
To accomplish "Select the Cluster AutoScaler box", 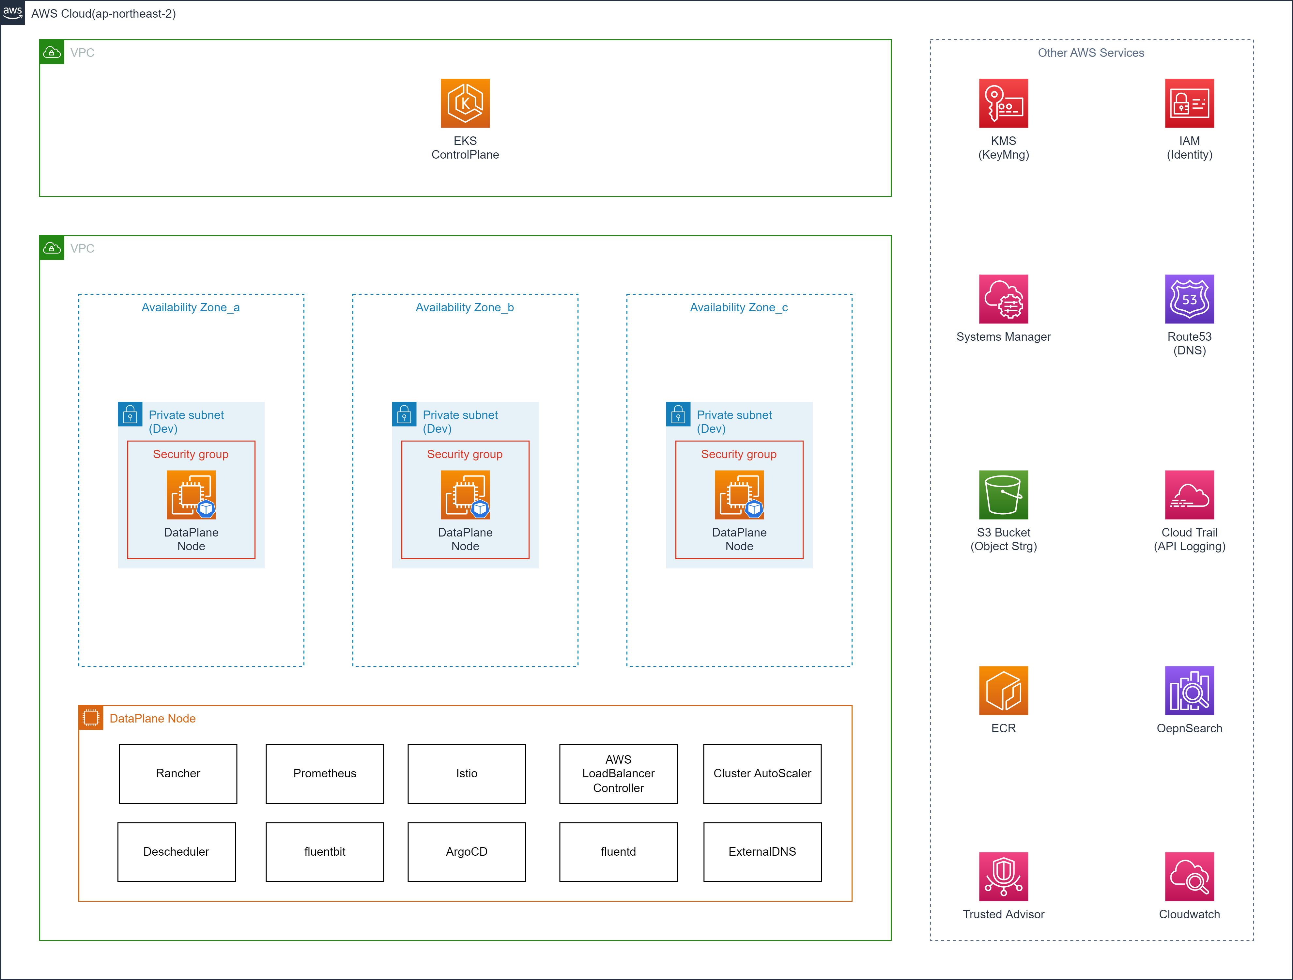I will click(x=762, y=774).
